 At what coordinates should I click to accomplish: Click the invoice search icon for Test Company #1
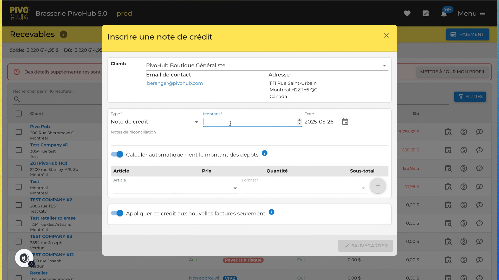pyautogui.click(x=448, y=150)
